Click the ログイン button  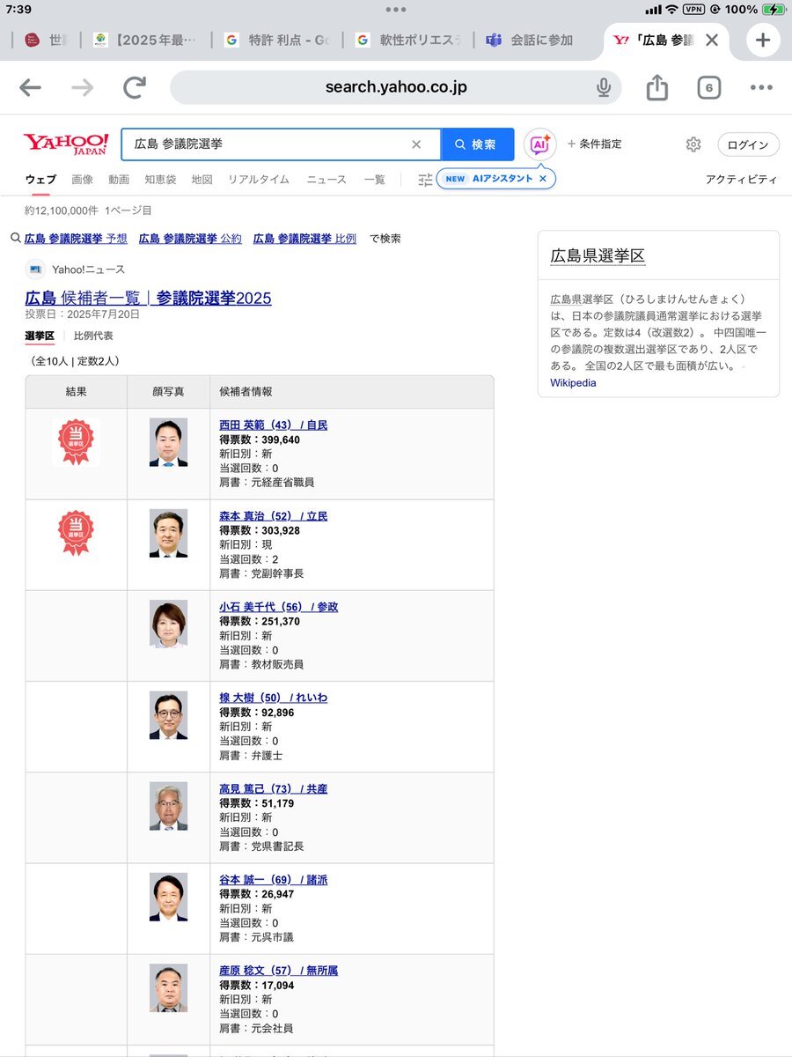pyautogui.click(x=748, y=144)
